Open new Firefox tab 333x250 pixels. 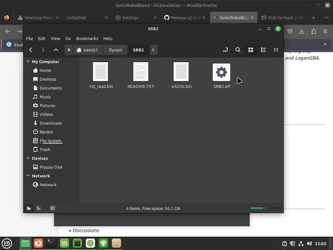coord(313,18)
